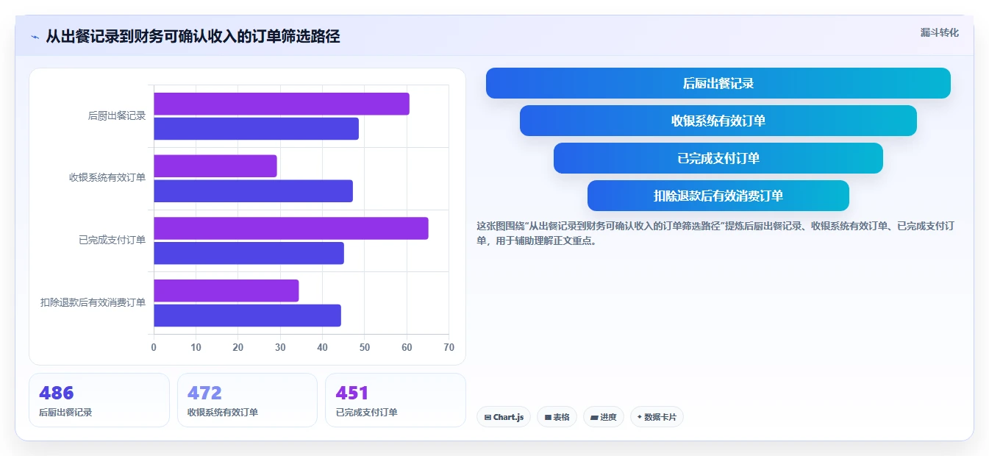Click the 表格 tag chip
The width and height of the screenshot is (989, 456).
click(557, 417)
